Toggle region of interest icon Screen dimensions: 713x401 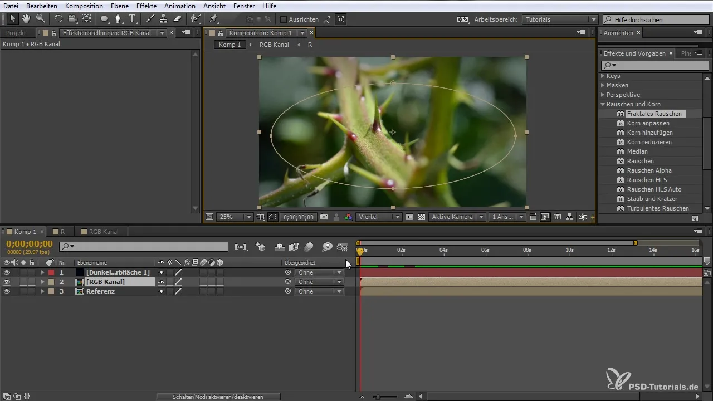[x=409, y=217]
